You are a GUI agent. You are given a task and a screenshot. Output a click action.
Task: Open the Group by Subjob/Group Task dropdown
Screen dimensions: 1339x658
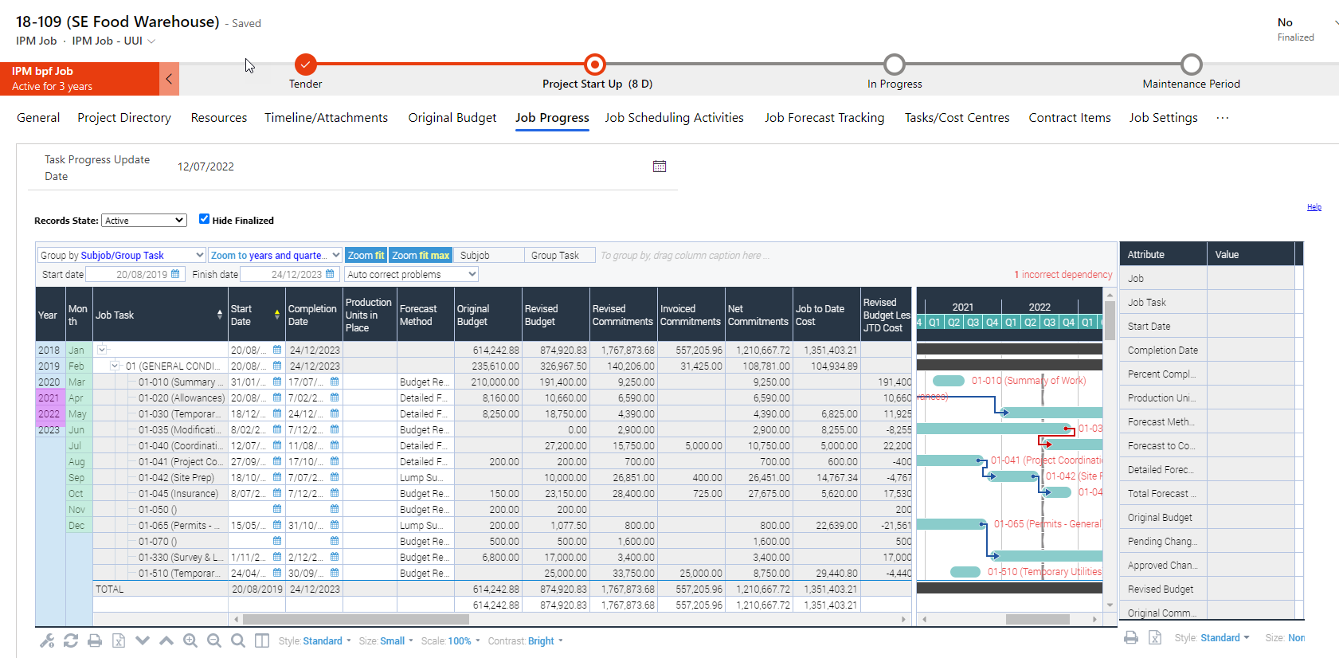coord(122,255)
